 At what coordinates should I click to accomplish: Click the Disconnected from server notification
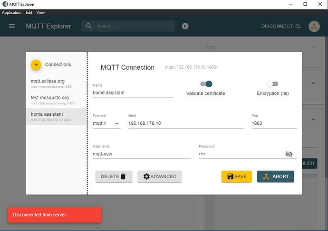[55, 215]
